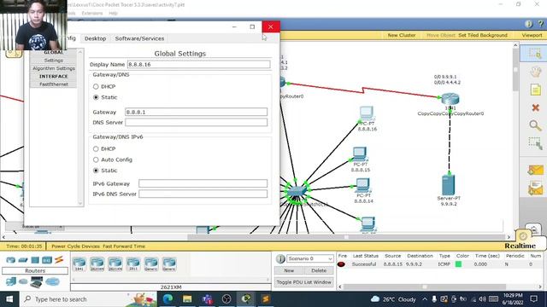Pick the 2811 router model
547x307 pixels.
tap(133, 264)
